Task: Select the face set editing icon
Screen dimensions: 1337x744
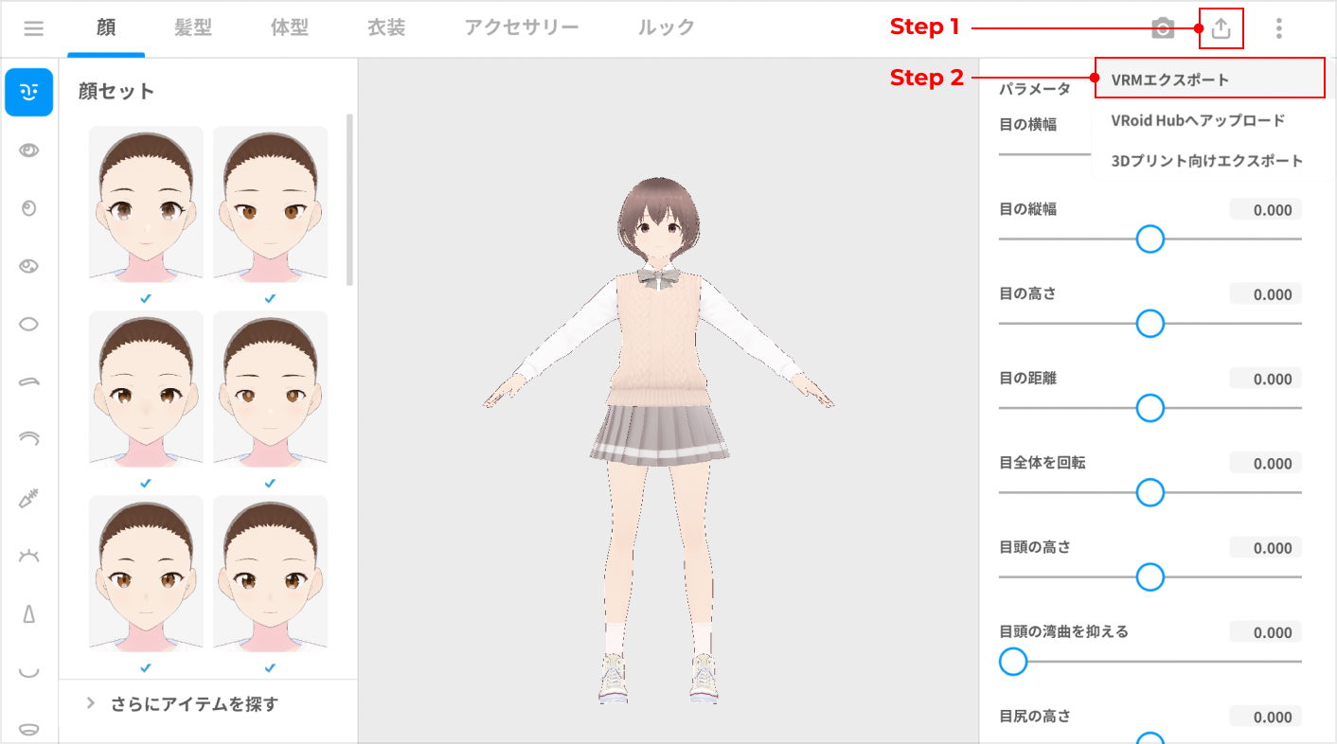Action: [x=29, y=92]
